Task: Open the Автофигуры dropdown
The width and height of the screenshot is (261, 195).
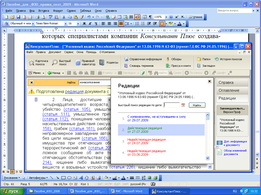Action: tap(38, 178)
